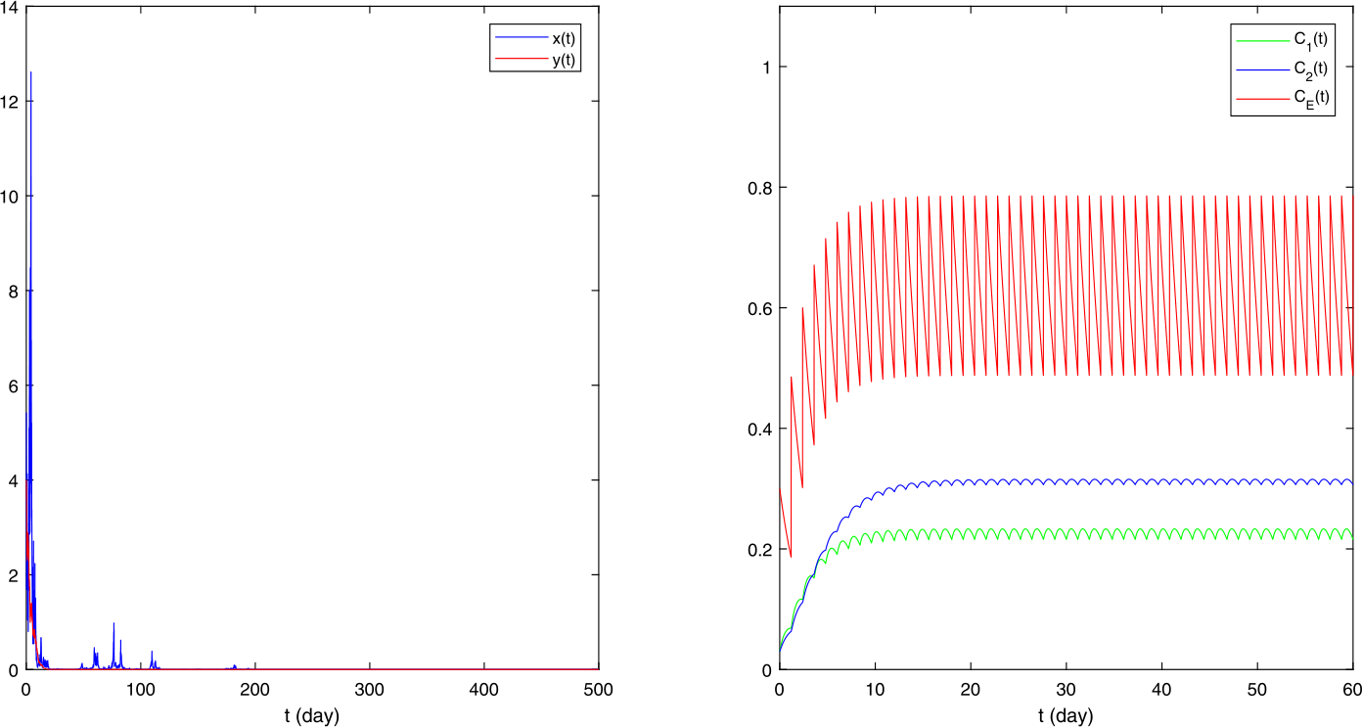Click the 14 tick label on left y-axis
The width and height of the screenshot is (1362, 727).
pos(10,7)
